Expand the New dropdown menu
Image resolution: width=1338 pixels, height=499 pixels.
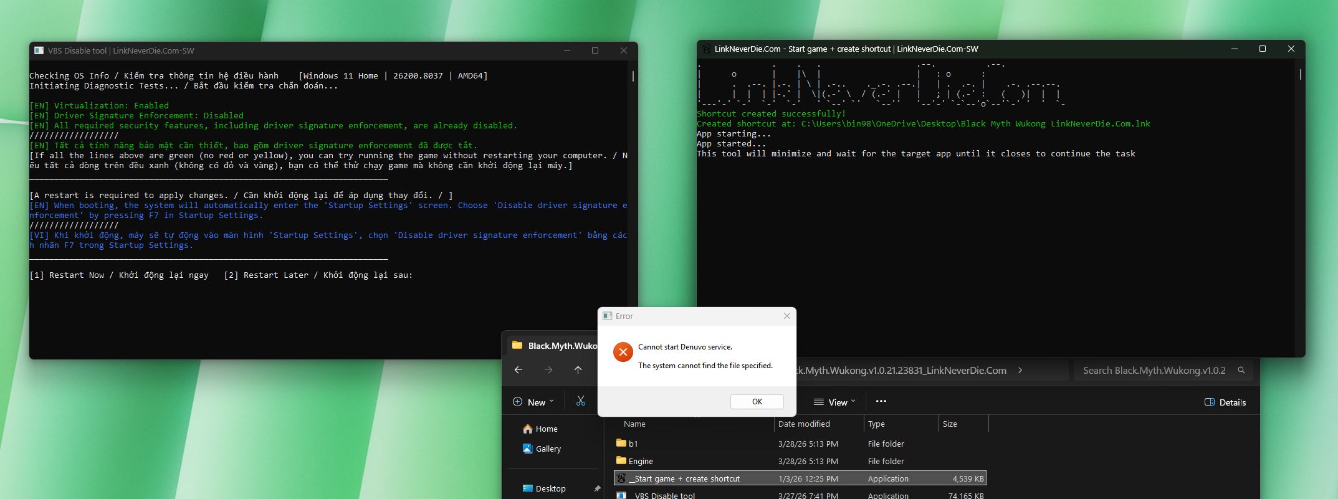pyautogui.click(x=533, y=402)
